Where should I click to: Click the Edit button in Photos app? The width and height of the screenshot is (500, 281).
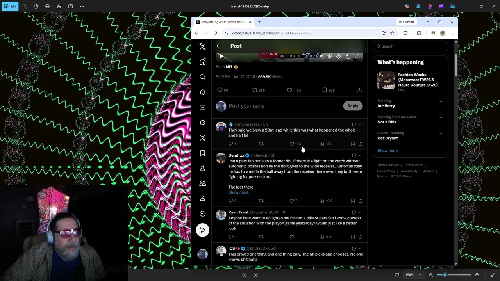pos(10,6)
